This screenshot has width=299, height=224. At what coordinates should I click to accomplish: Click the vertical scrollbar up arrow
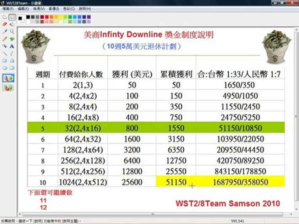(297, 30)
